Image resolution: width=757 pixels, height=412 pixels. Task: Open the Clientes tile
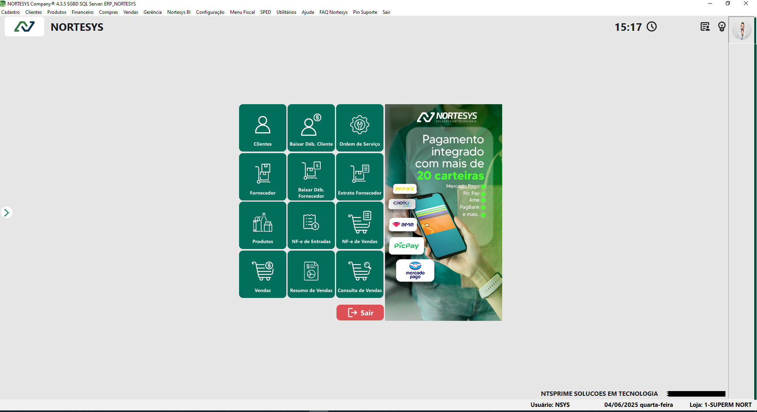pyautogui.click(x=262, y=128)
